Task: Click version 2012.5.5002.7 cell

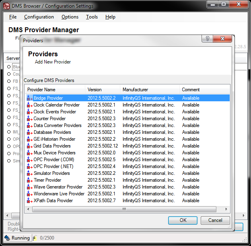Action: 101,201
